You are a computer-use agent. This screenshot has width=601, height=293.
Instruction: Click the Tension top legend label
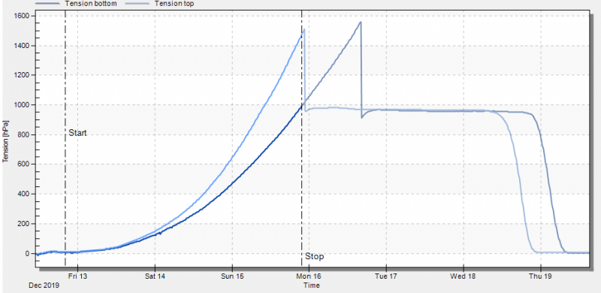pos(175,4)
